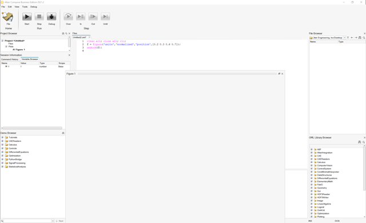The height and width of the screenshot is (223, 366).
Task: Select the Untitled2.oml editor tab
Action: click(x=79, y=37)
